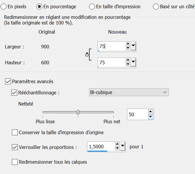Enable 'Conserver la taille d'impression d'origine'
Image resolution: width=195 pixels, height=174 pixels.
point(14,132)
